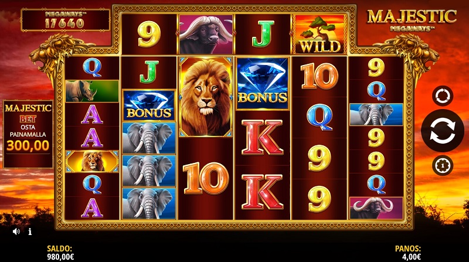This screenshot has width=469, height=262.
Task: Click the orange 10 symbol on reel three
Action: point(206,178)
